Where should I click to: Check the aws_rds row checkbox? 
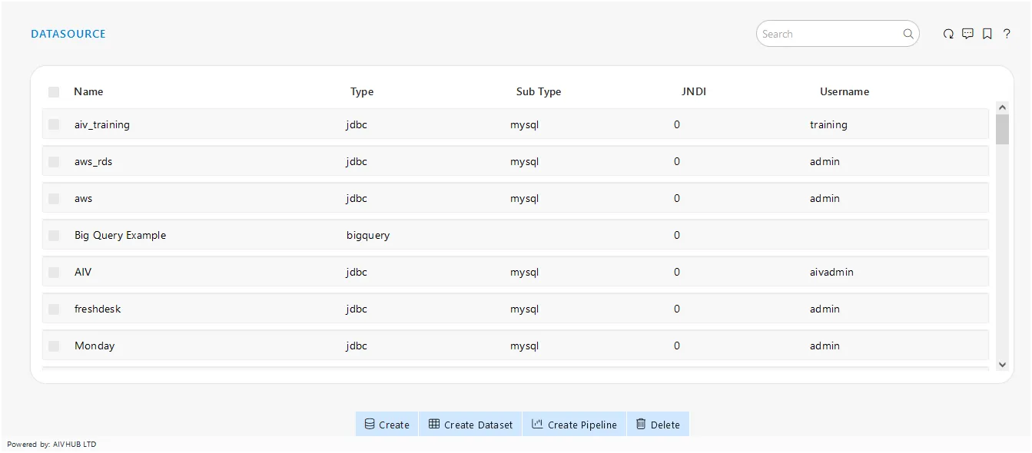(x=54, y=162)
